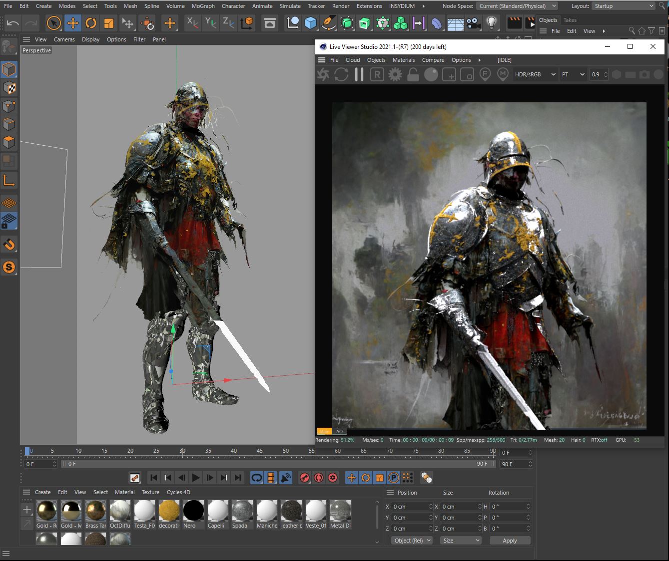Activate the Rotate tool
This screenshot has height=561, width=669.
tap(90, 23)
